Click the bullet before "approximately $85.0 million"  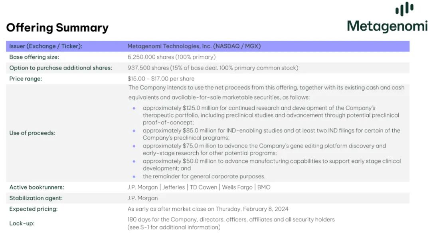[134, 131]
